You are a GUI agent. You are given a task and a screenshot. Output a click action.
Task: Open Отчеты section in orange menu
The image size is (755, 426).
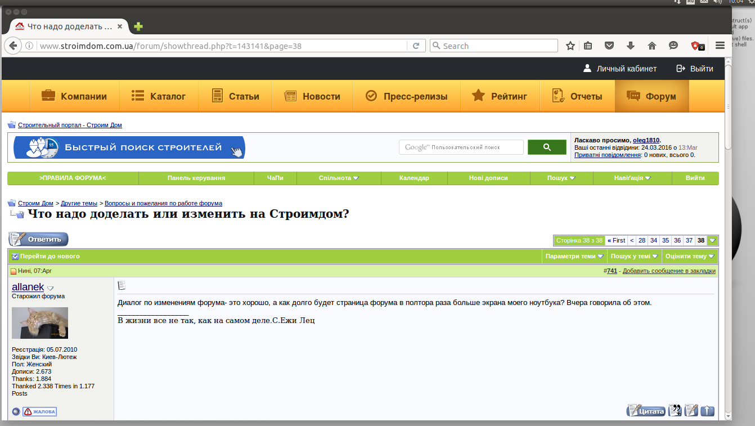click(x=577, y=96)
